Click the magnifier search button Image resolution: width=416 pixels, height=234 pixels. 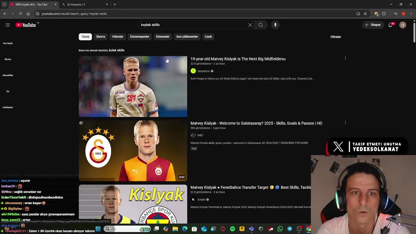click(x=261, y=25)
